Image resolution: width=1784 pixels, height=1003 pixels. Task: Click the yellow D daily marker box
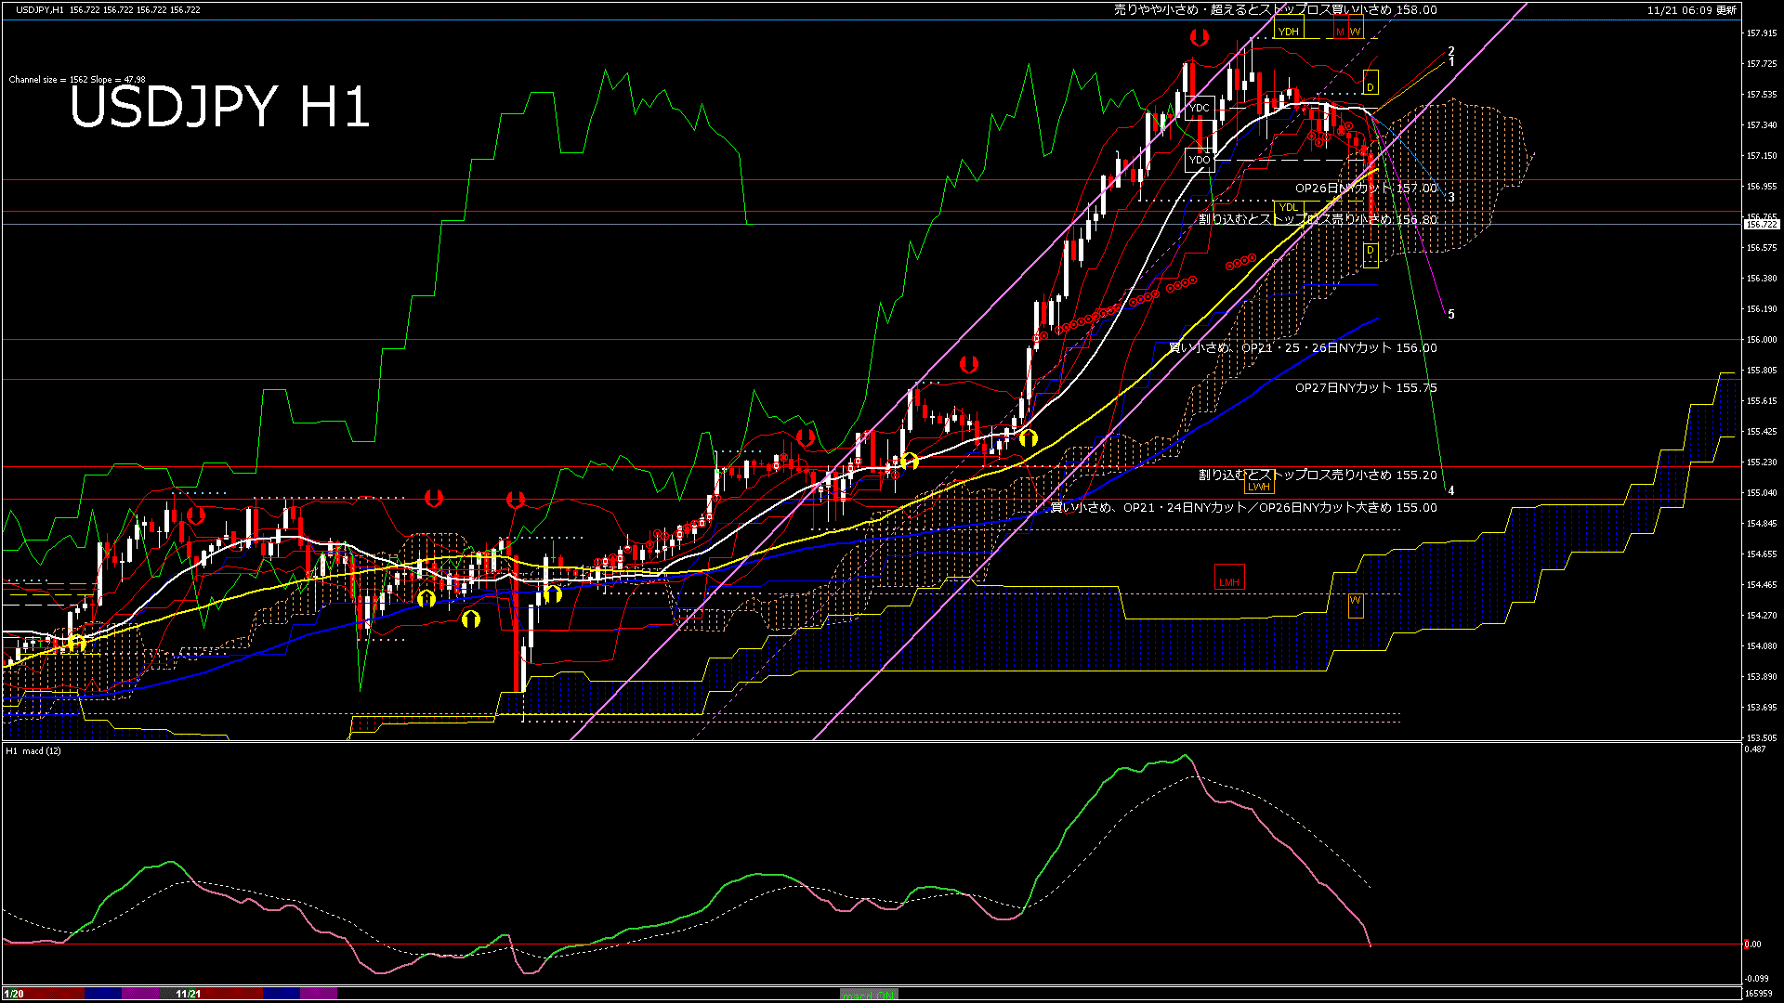point(1372,84)
